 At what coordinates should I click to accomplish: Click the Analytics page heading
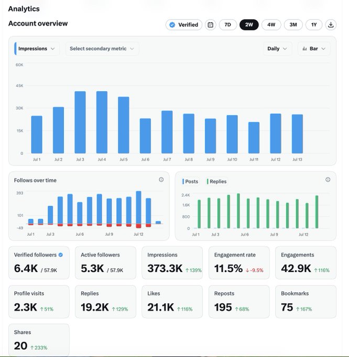tap(24, 9)
